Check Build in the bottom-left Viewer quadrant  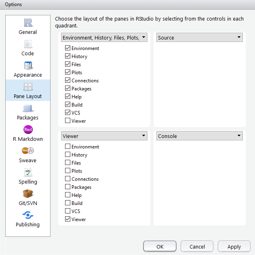tap(67, 203)
